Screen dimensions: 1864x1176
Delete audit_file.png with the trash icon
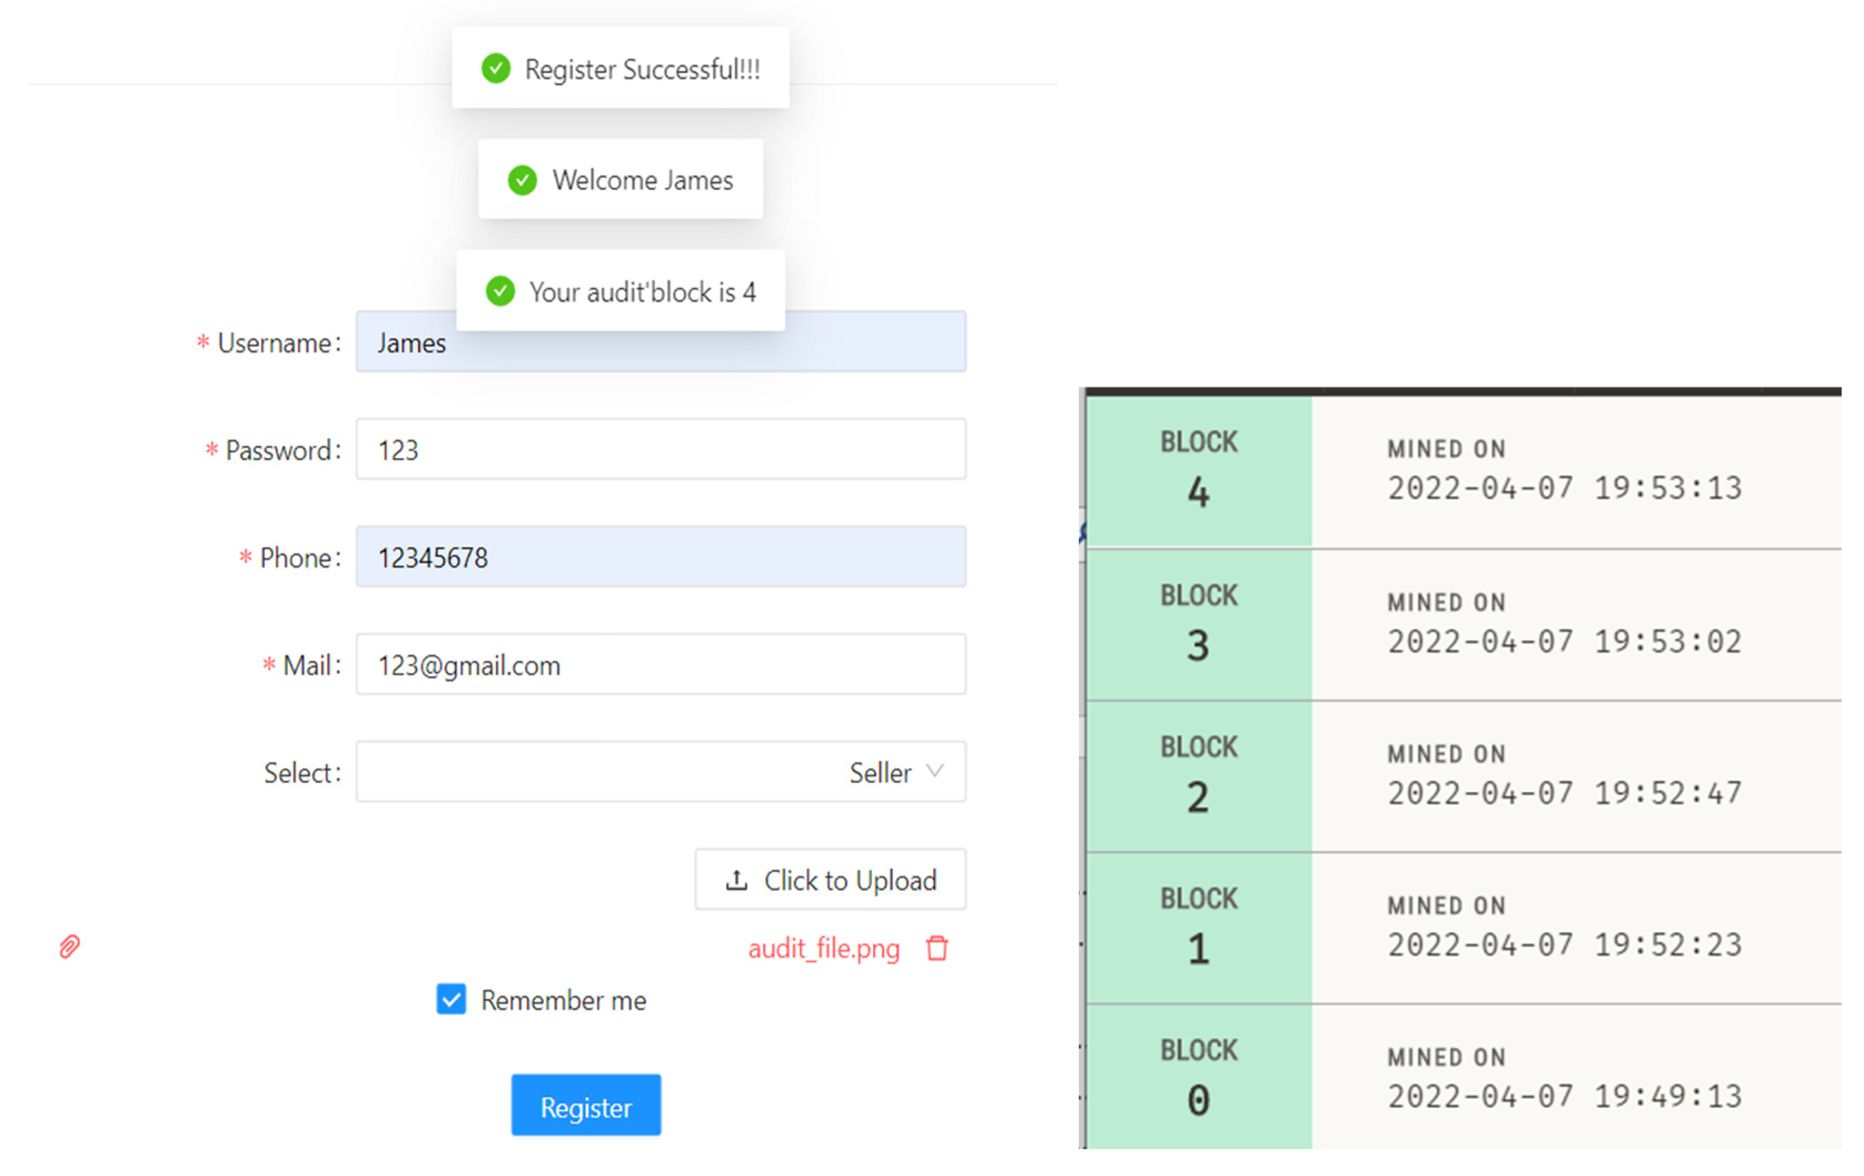tap(936, 947)
